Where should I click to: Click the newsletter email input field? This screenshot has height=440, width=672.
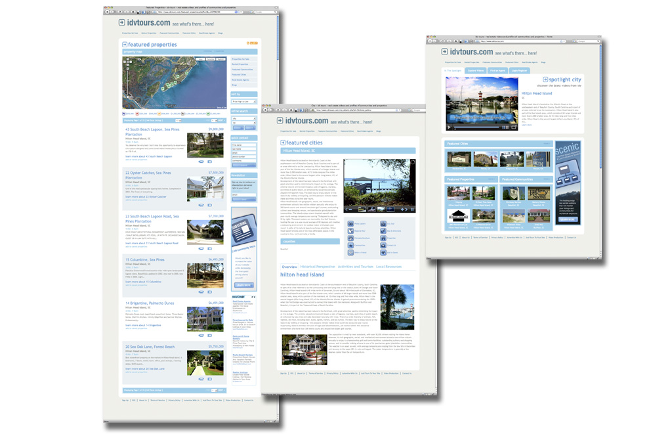tap(244, 194)
